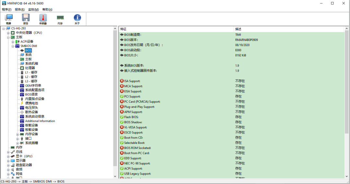Click the red X icon beside ISA Support
Screen dimensions: 350x184
click(122, 81)
